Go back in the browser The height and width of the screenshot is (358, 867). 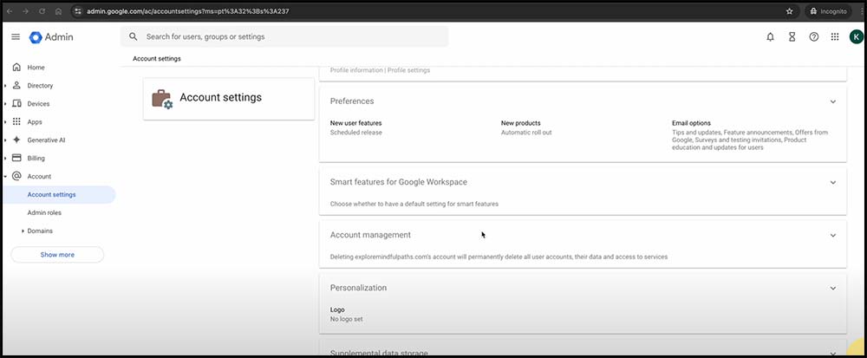point(9,11)
